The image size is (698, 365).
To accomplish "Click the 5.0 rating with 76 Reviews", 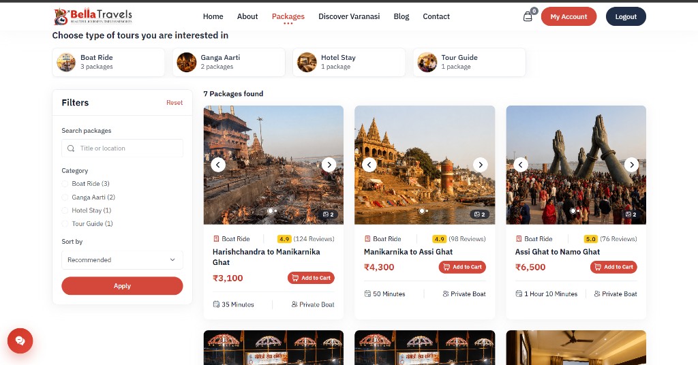I will tap(610, 239).
